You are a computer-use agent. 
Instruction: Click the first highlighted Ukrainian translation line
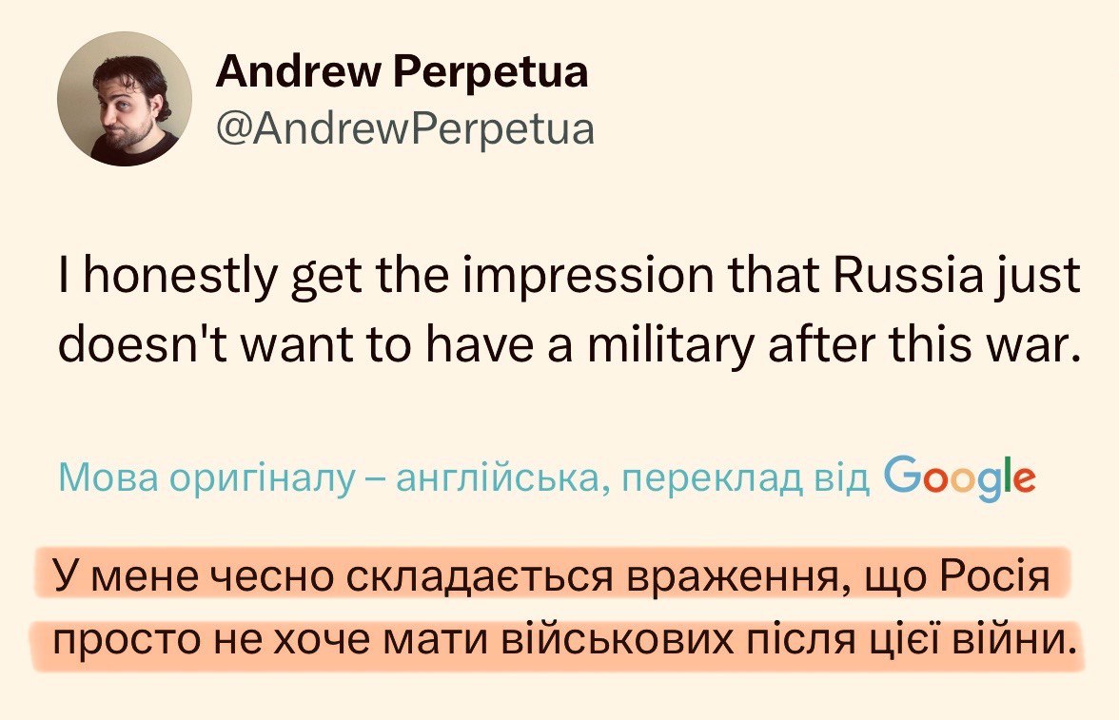pyautogui.click(x=550, y=577)
